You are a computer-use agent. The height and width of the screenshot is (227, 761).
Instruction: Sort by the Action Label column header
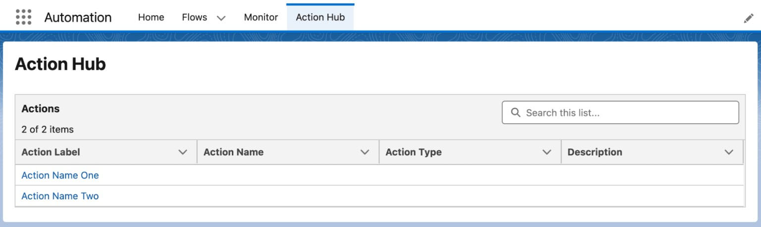(x=51, y=152)
